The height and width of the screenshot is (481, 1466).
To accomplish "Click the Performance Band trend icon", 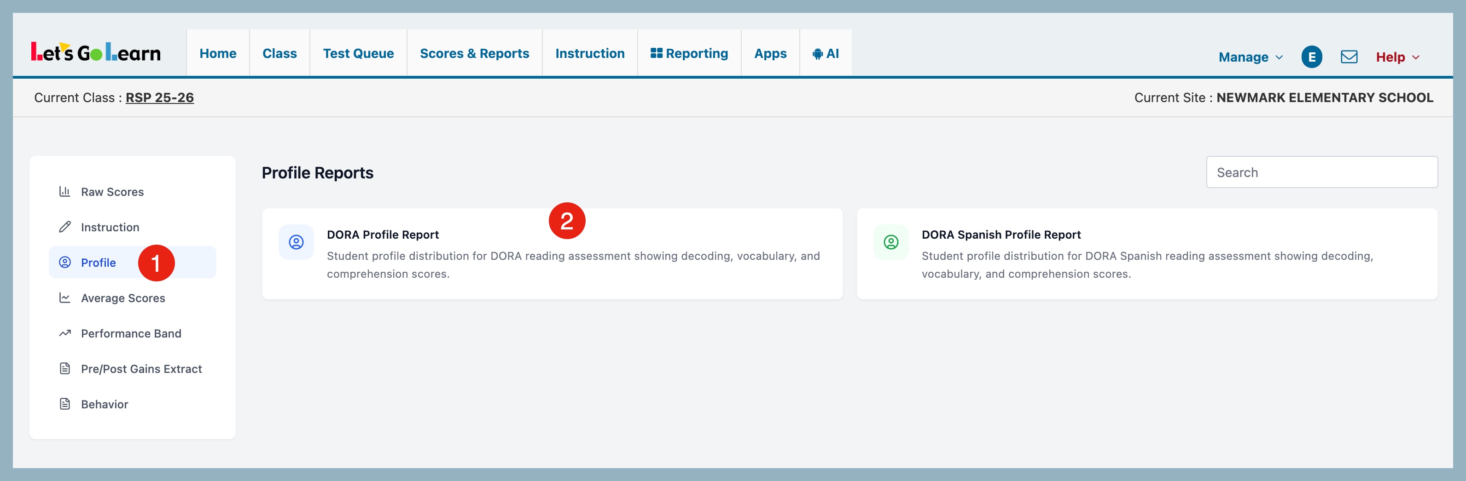I will [65, 333].
